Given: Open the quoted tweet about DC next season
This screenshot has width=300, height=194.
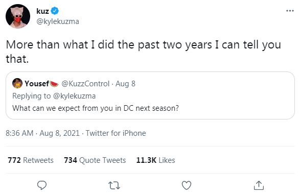Looking at the screenshot, I should (150, 95).
